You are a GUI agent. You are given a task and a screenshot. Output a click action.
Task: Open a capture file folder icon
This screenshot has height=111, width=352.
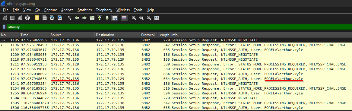point(37,18)
